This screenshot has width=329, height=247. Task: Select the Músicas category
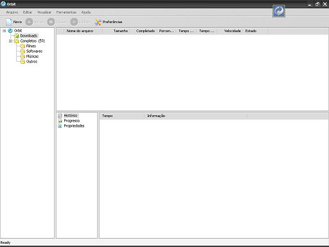pos(32,57)
